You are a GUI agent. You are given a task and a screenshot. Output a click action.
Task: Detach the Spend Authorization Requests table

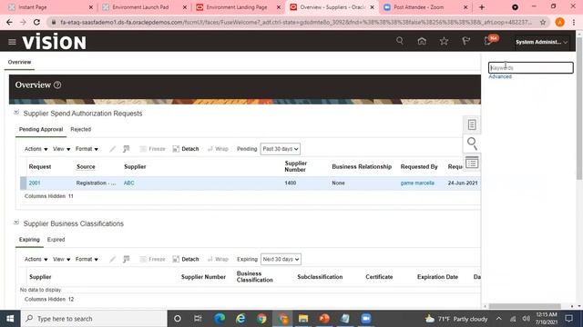coord(186,149)
